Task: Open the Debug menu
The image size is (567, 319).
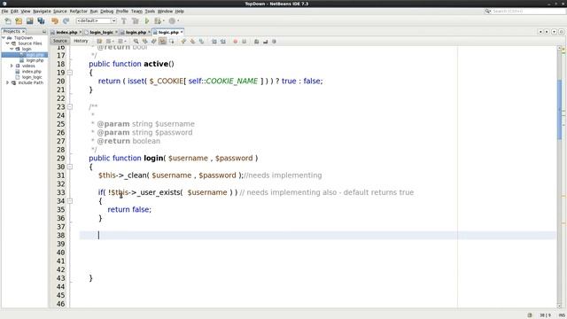Action: coord(106,12)
